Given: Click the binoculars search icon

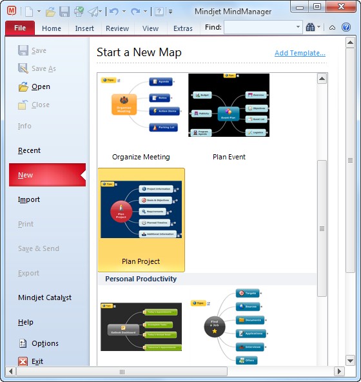Looking at the screenshot, I should [x=310, y=27].
